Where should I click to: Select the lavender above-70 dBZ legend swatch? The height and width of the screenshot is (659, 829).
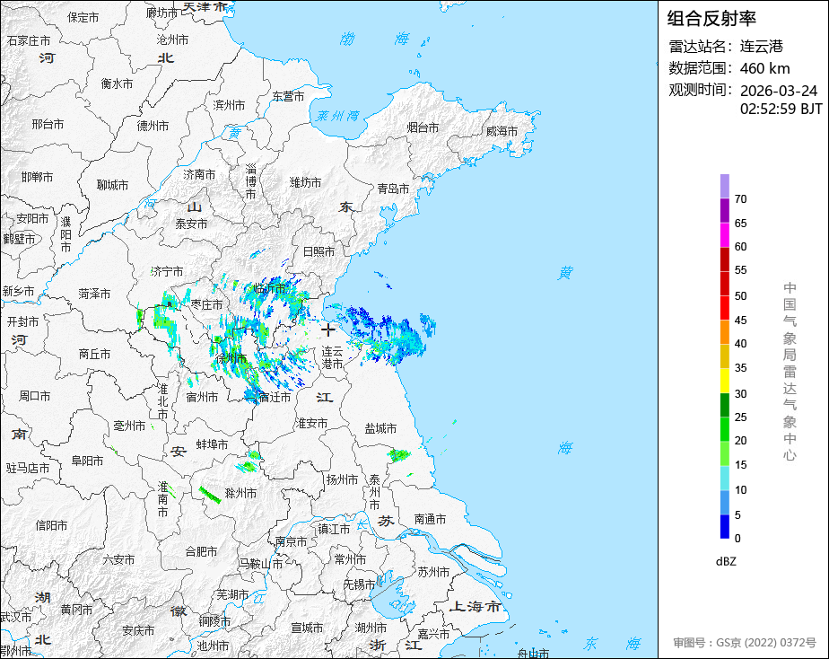725,186
